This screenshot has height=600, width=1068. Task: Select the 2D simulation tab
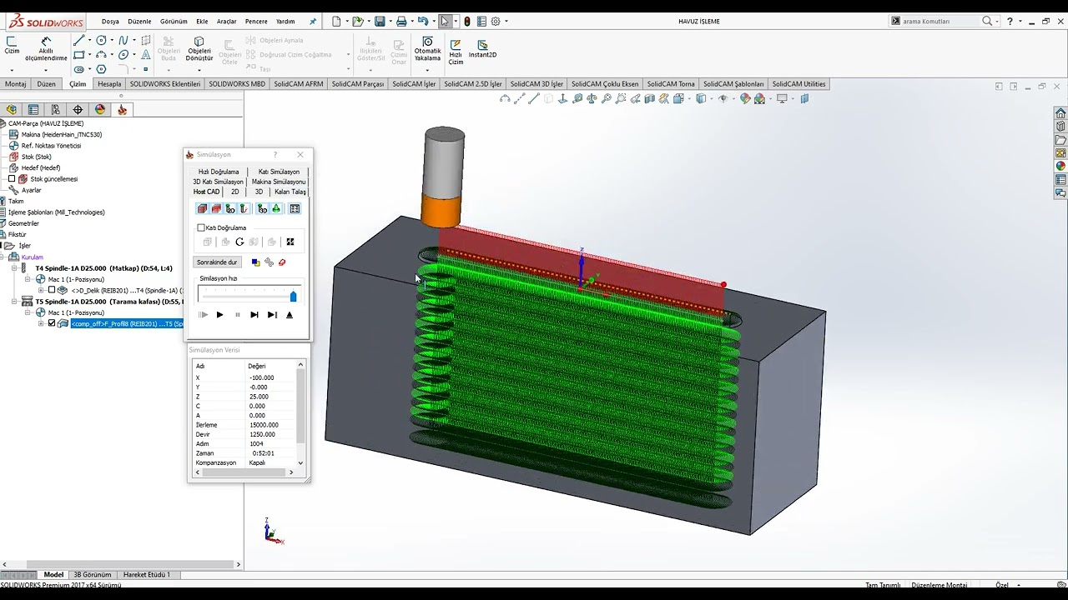235,192
